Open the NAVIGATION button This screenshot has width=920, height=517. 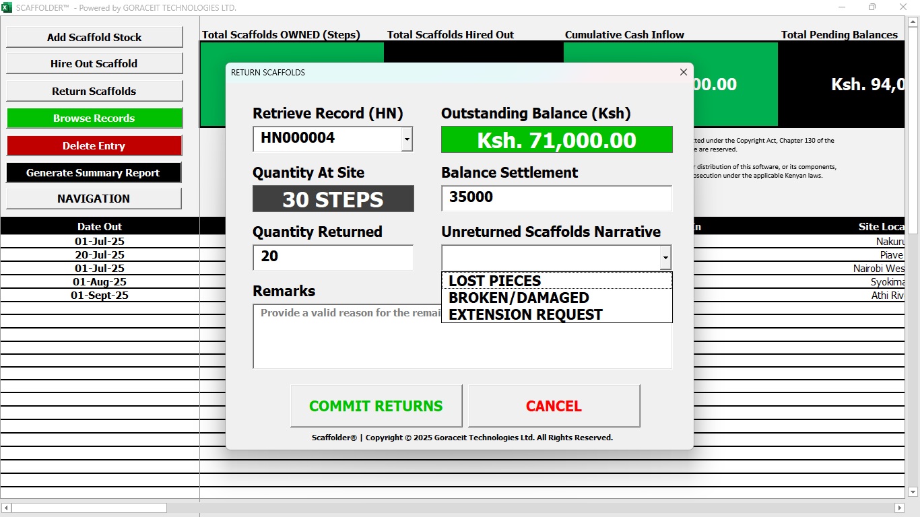point(94,199)
